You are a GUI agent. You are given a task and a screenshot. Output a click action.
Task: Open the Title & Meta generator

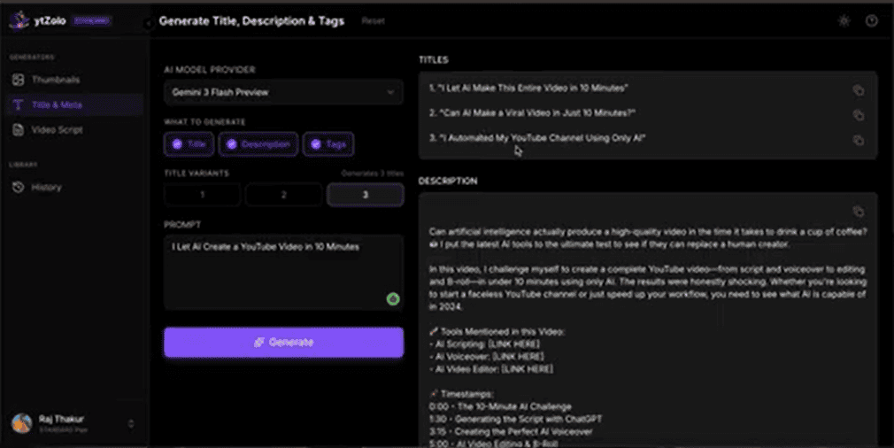coord(74,104)
